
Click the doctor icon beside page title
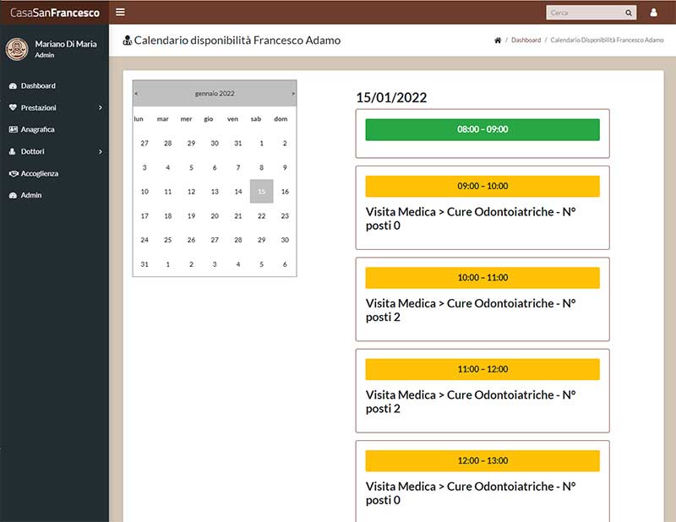click(128, 40)
